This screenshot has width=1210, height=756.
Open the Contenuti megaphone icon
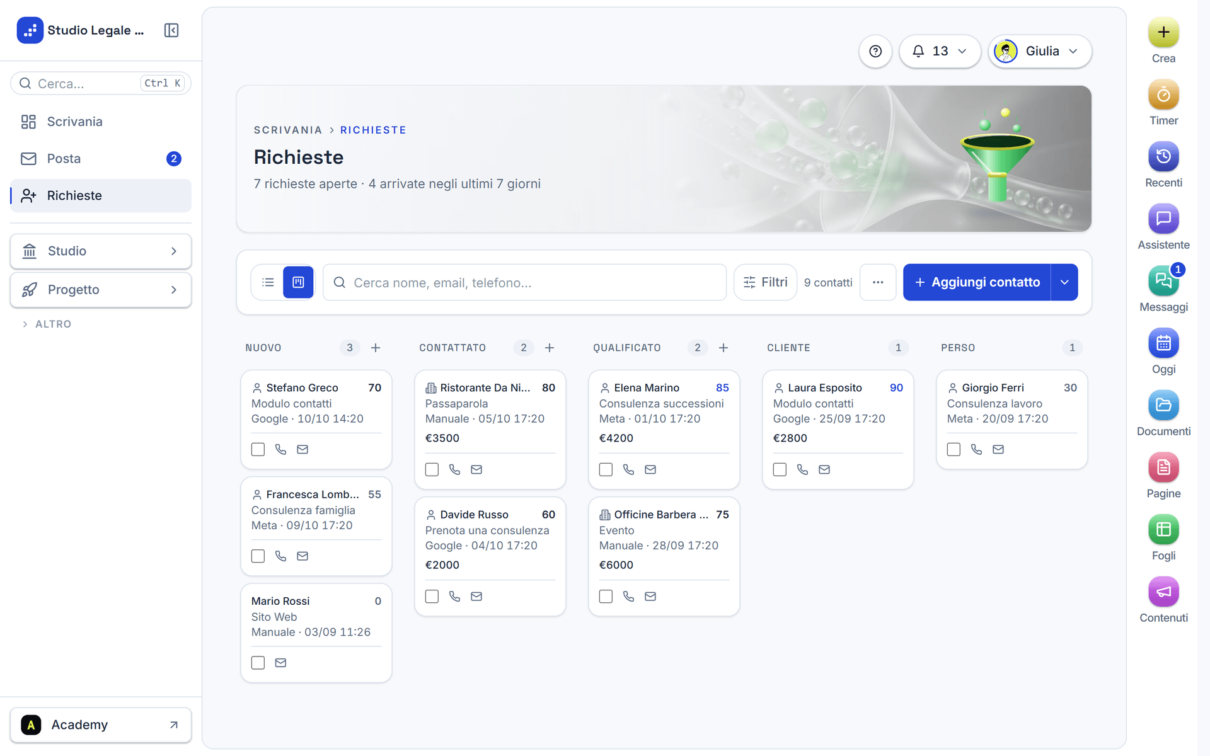[x=1163, y=592]
